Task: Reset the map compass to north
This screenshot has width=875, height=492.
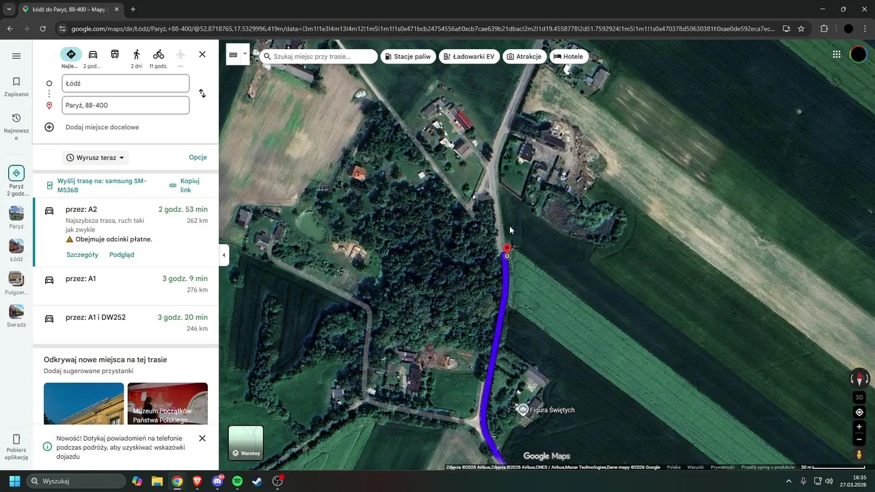Action: point(859,378)
